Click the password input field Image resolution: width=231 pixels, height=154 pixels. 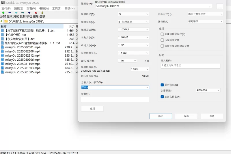click(x=191, y=66)
